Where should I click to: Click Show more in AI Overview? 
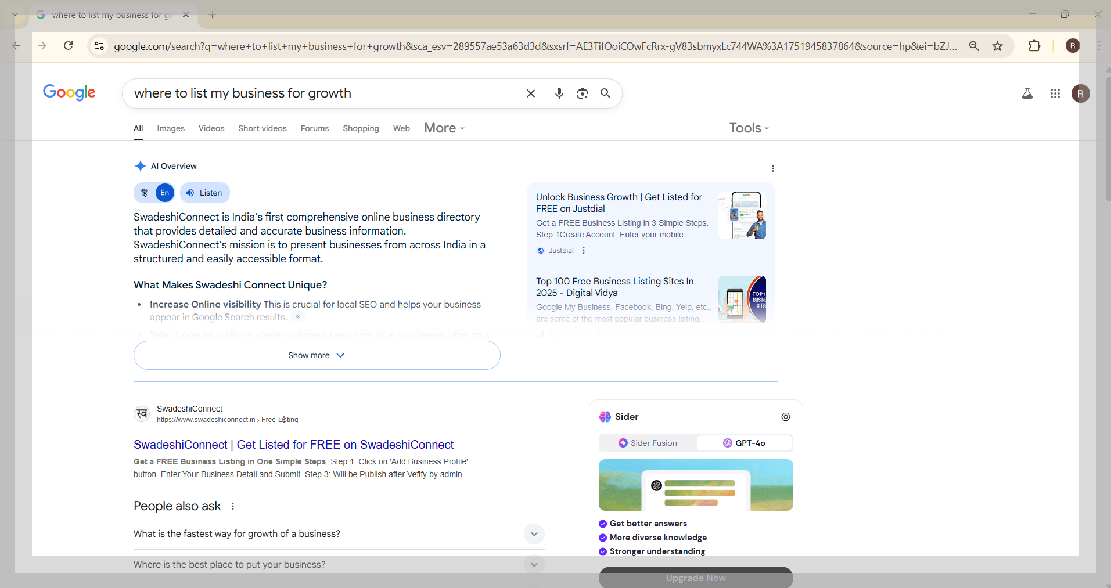(317, 355)
